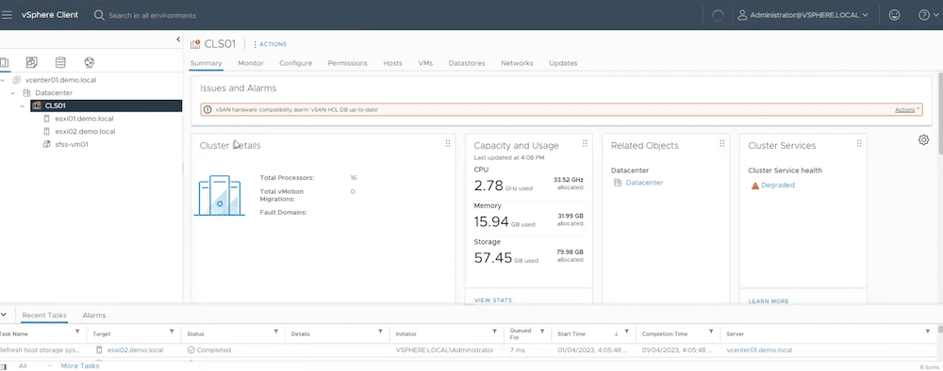The width and height of the screenshot is (943, 371).
Task: Switch to Storage inventory view icon
Action: [x=60, y=62]
